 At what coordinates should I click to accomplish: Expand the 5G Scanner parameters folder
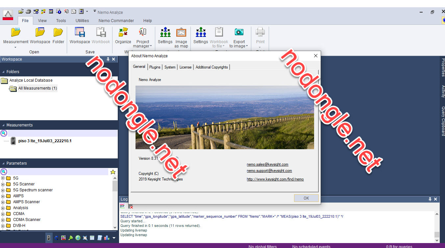click(3, 184)
